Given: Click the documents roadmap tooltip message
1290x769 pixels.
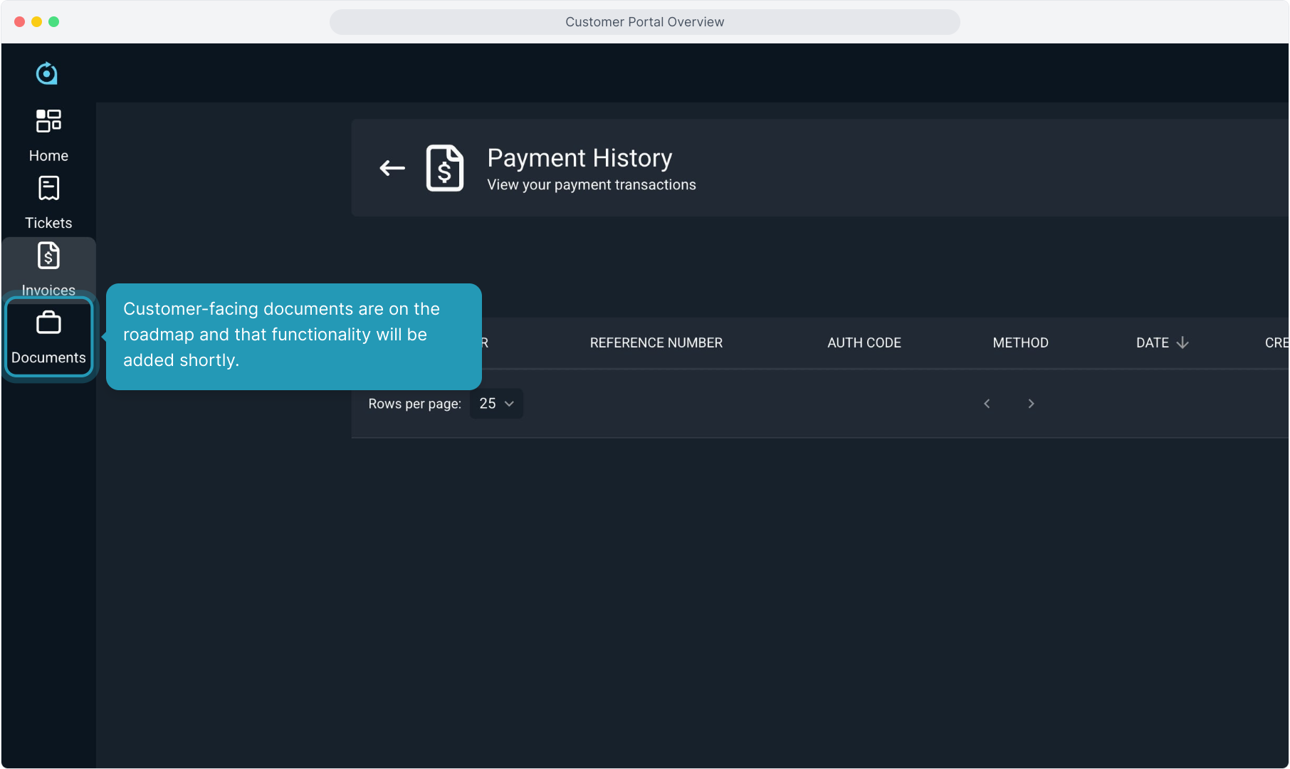Looking at the screenshot, I should (293, 335).
